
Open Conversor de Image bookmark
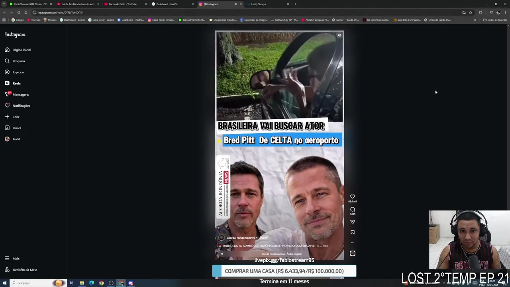coord(254,20)
